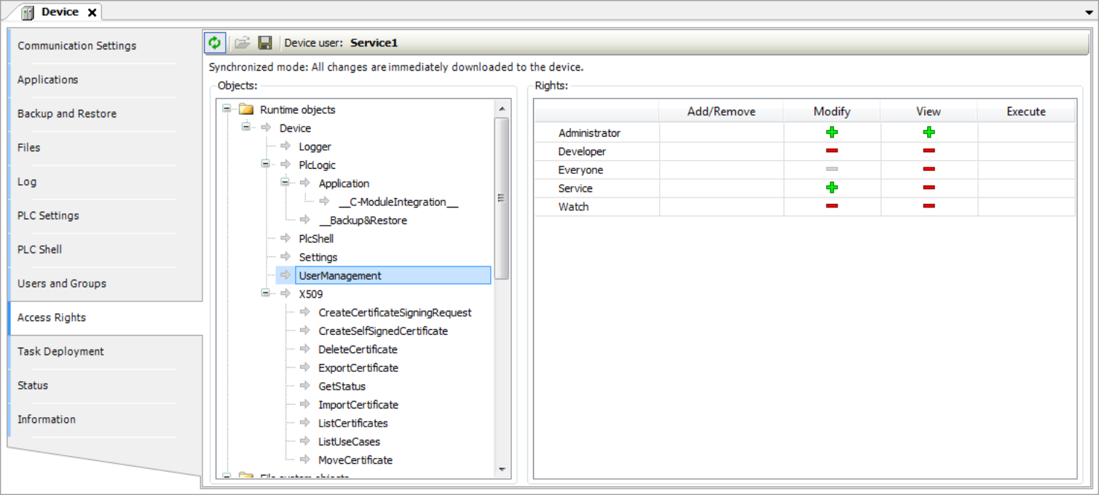Switch to the Log tab
Viewport: 1099px width, 495px height.
[26, 181]
